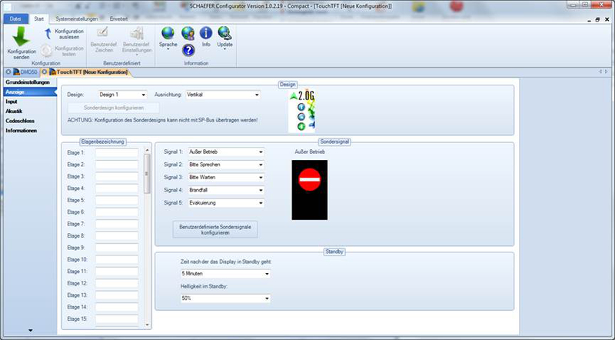The width and height of the screenshot is (615, 340).
Task: Click Sonderdesign konfigurieren button
Action: tap(114, 108)
